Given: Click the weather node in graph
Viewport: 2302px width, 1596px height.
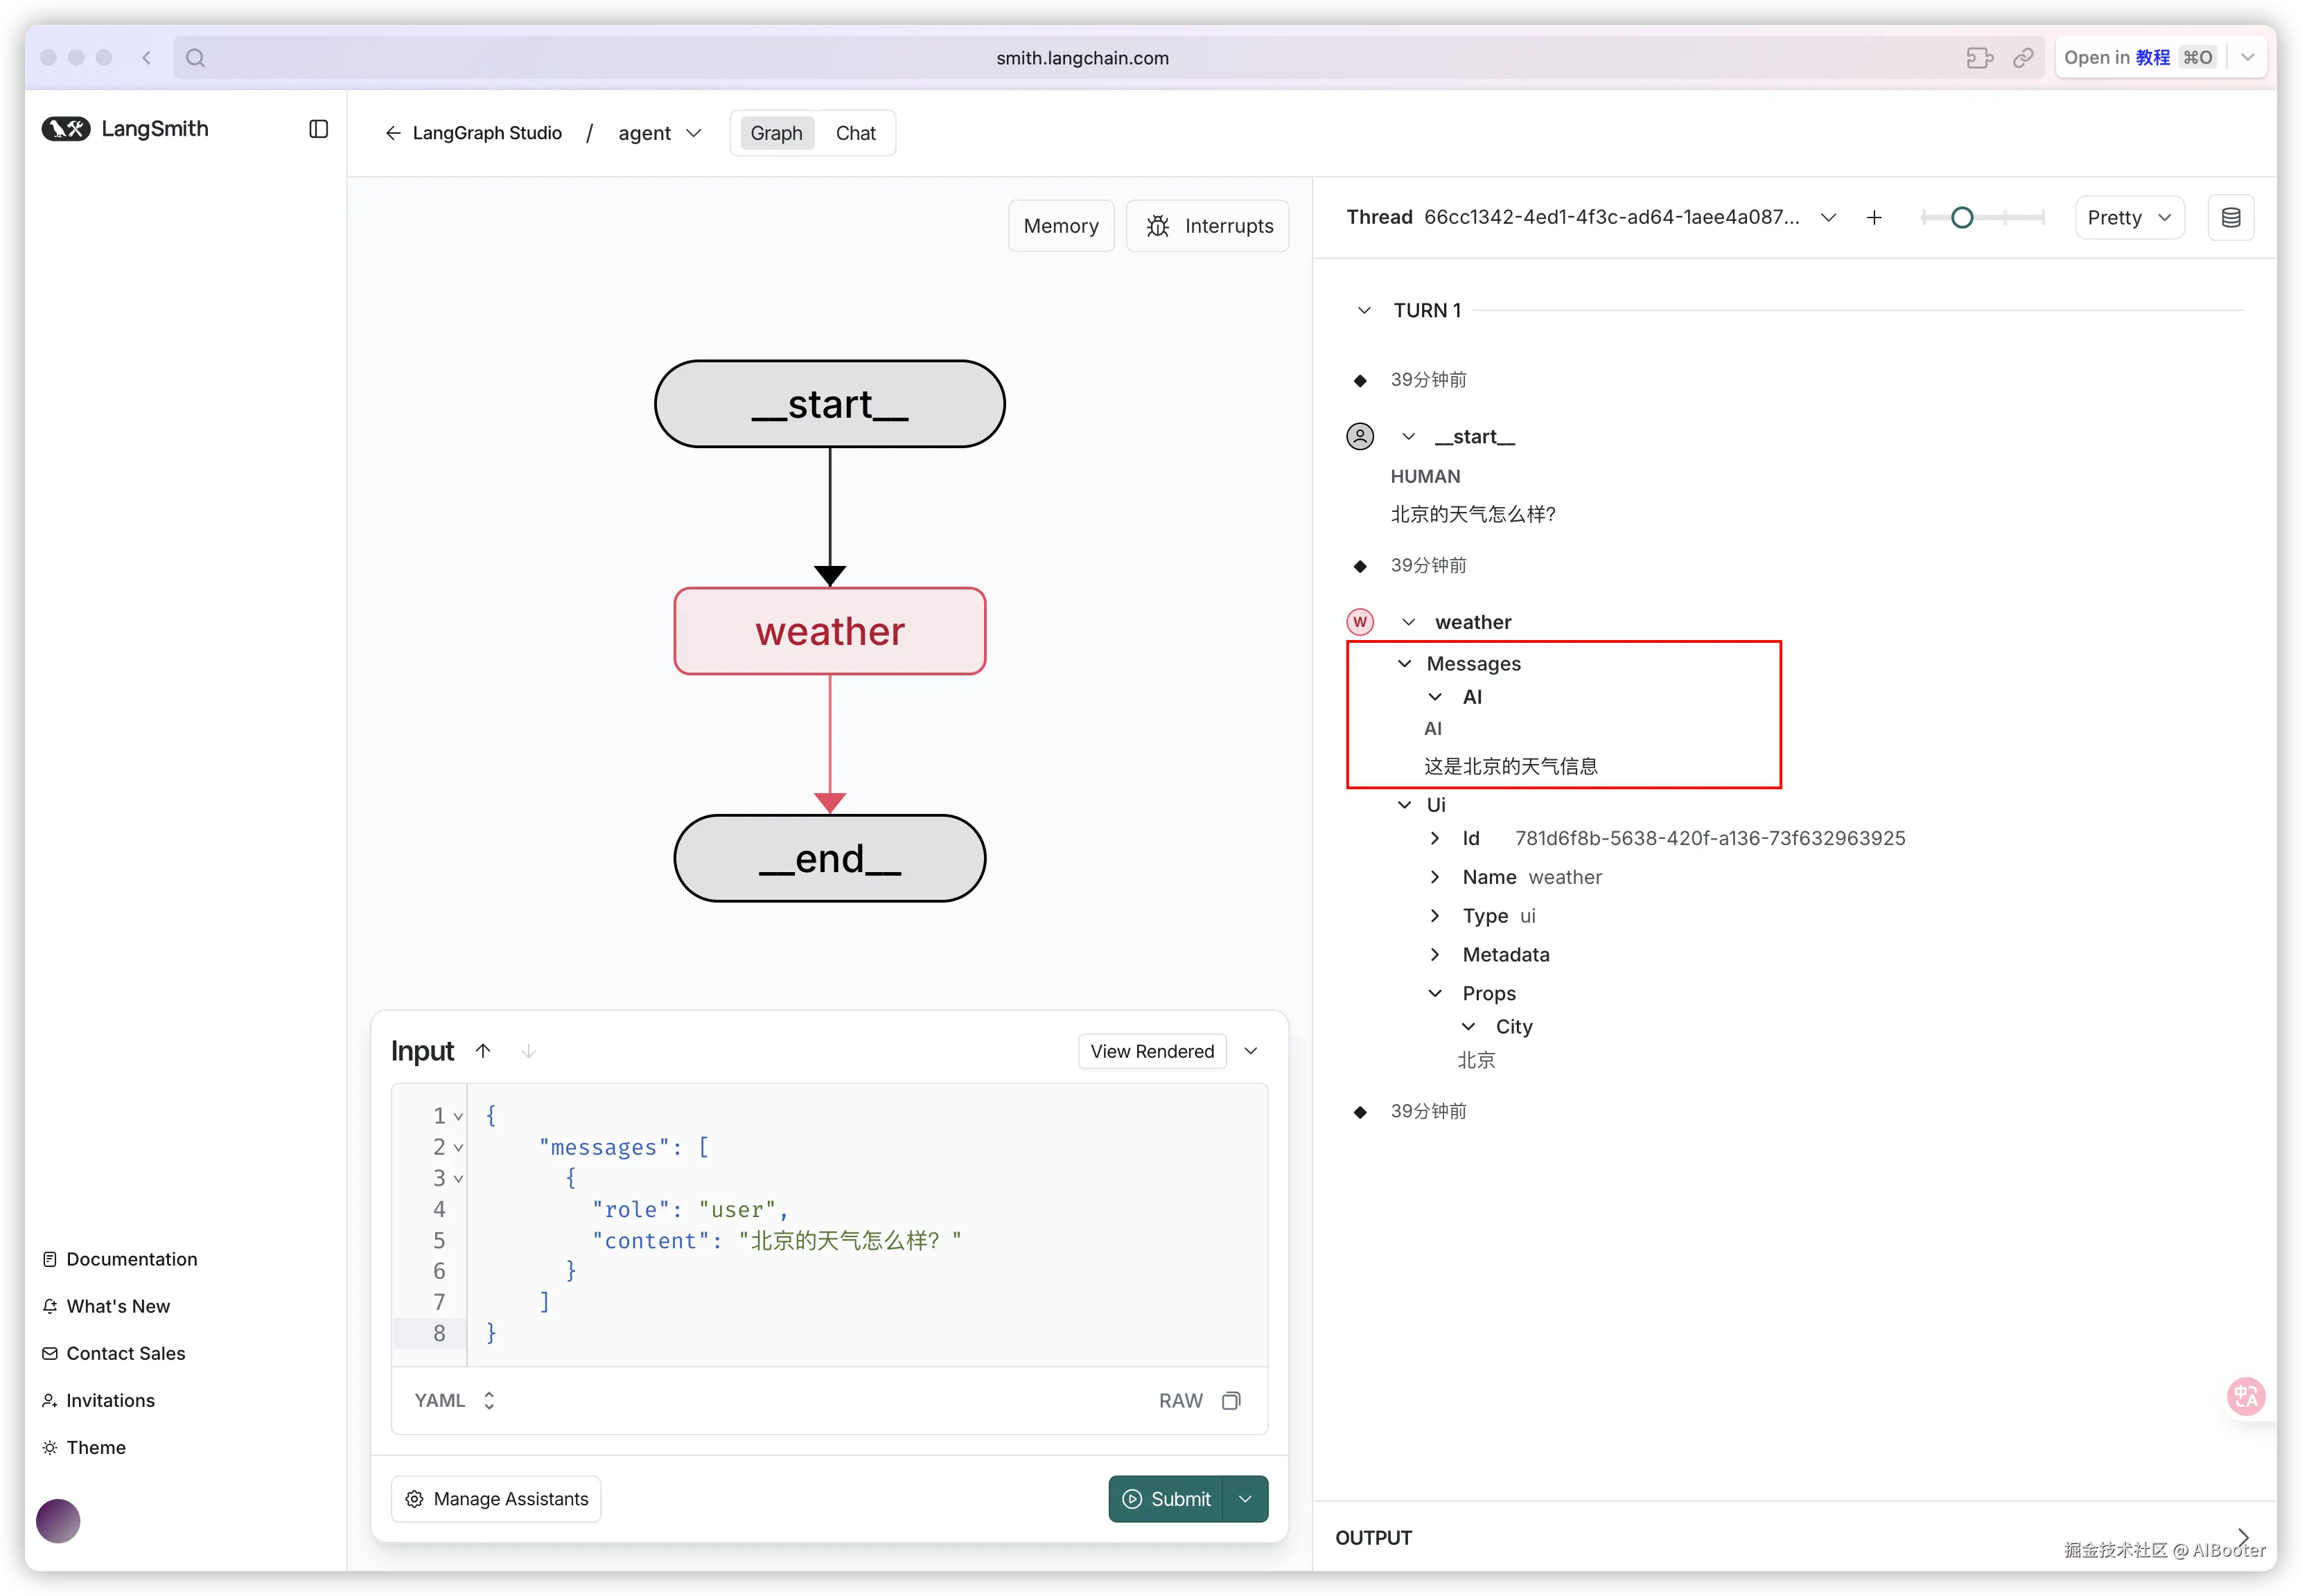Looking at the screenshot, I should point(829,631).
